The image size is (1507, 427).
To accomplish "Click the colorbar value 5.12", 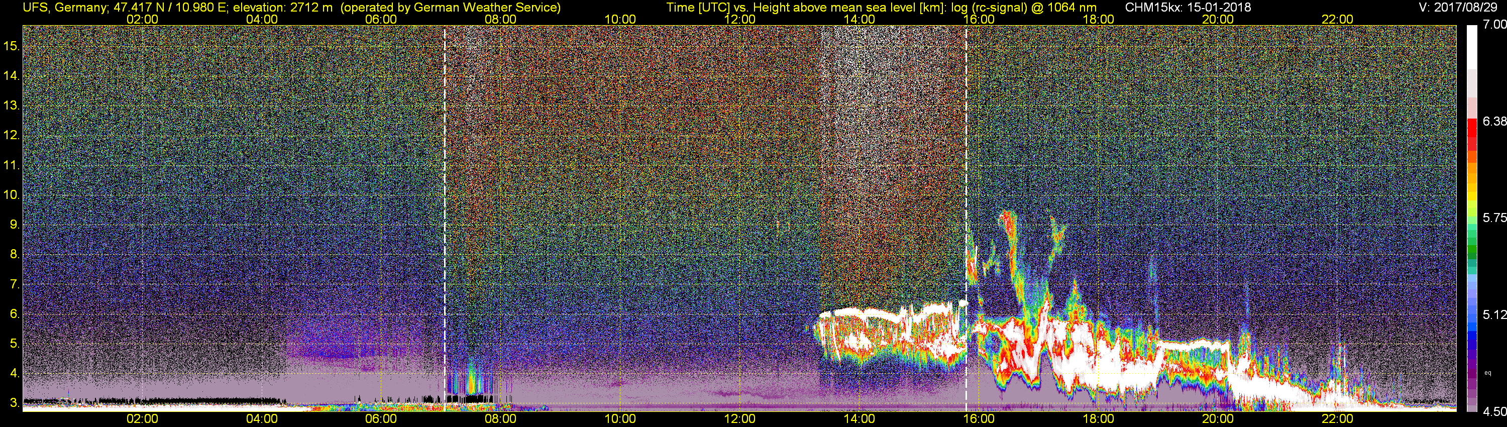I will (x=1494, y=314).
